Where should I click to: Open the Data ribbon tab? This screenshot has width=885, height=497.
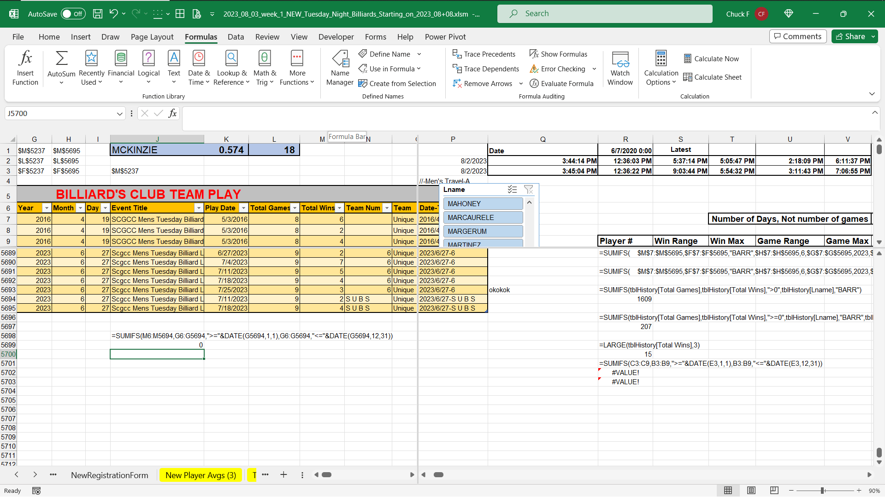coord(236,37)
